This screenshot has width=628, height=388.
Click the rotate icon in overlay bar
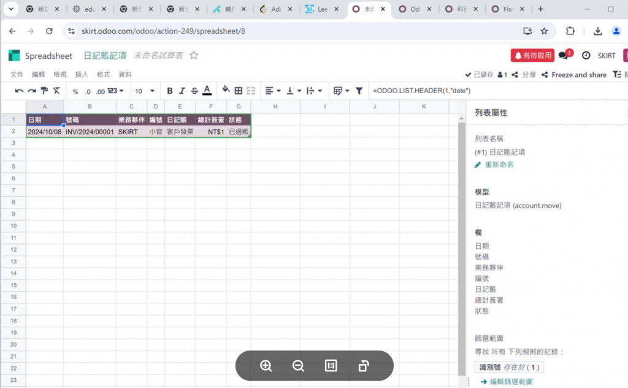click(x=363, y=365)
